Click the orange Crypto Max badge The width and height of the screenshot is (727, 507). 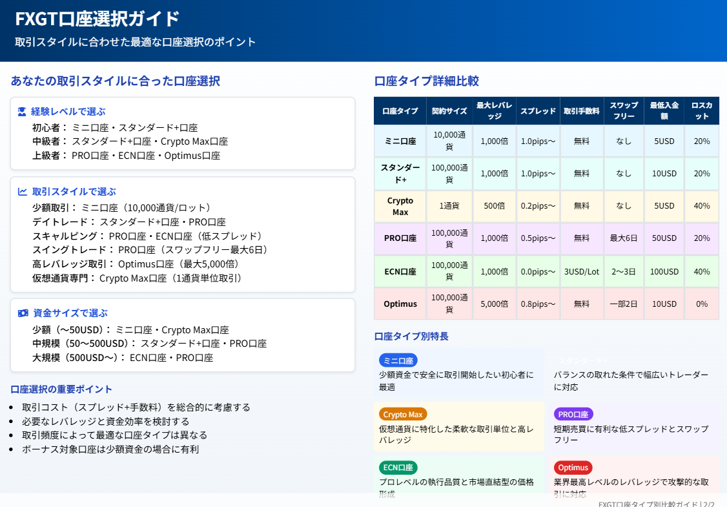coord(402,414)
